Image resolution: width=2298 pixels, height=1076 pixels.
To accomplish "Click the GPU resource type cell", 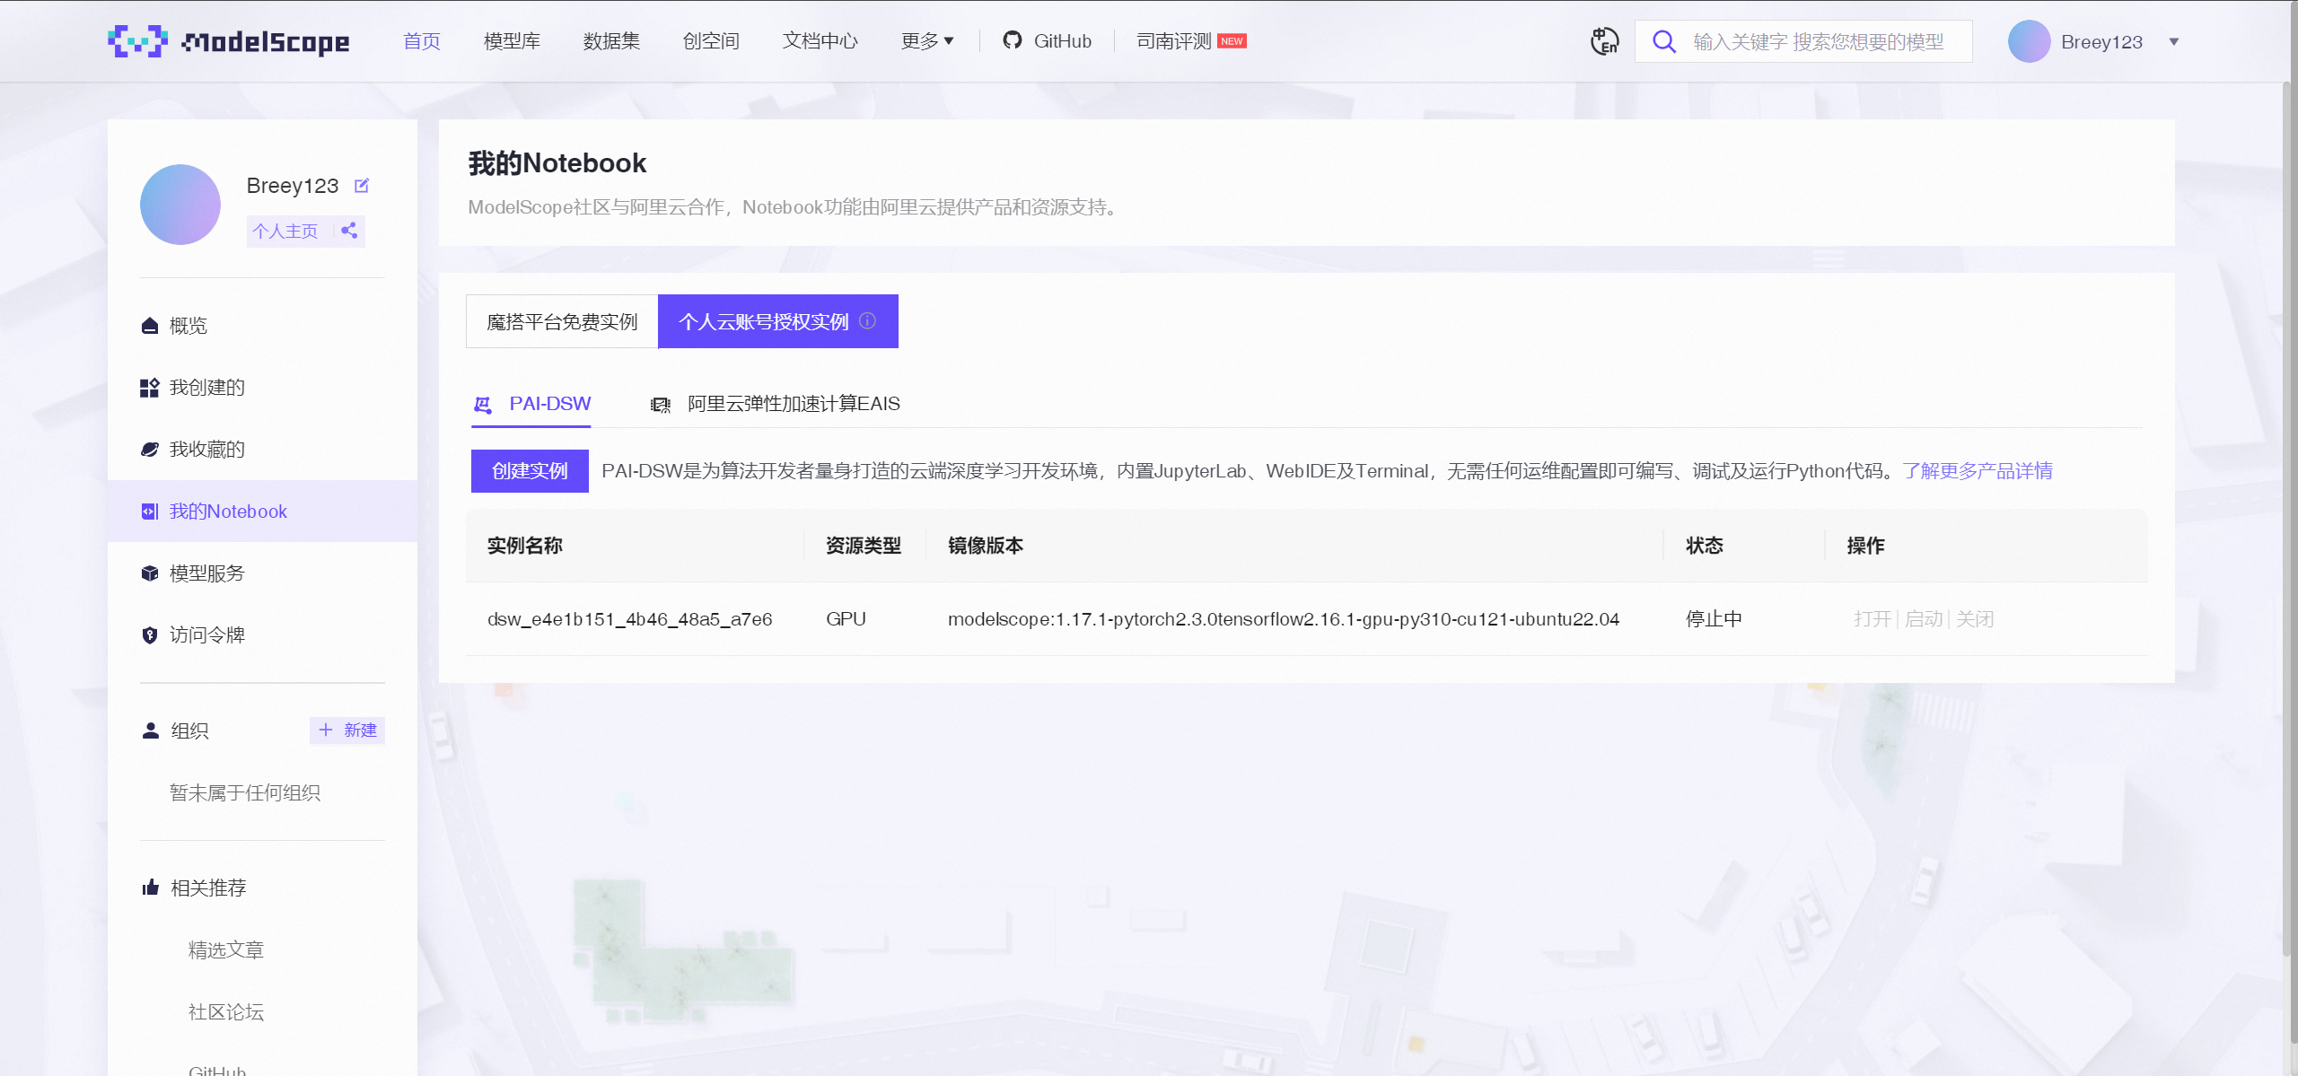I will point(846,619).
